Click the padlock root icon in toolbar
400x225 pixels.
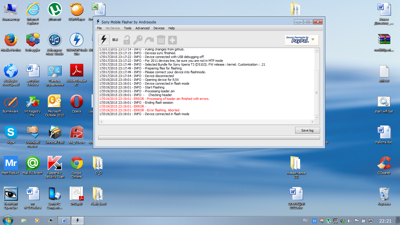tap(127, 40)
